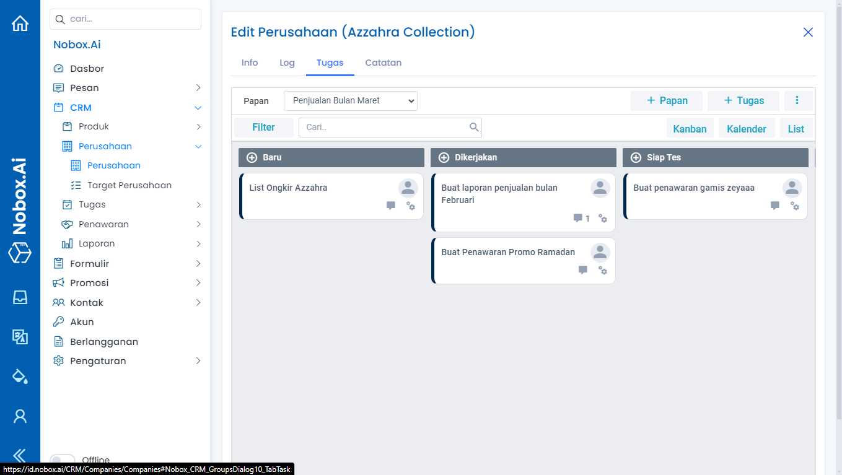Image resolution: width=842 pixels, height=475 pixels.
Task: Switch to the Catatan tab
Action: coord(383,63)
